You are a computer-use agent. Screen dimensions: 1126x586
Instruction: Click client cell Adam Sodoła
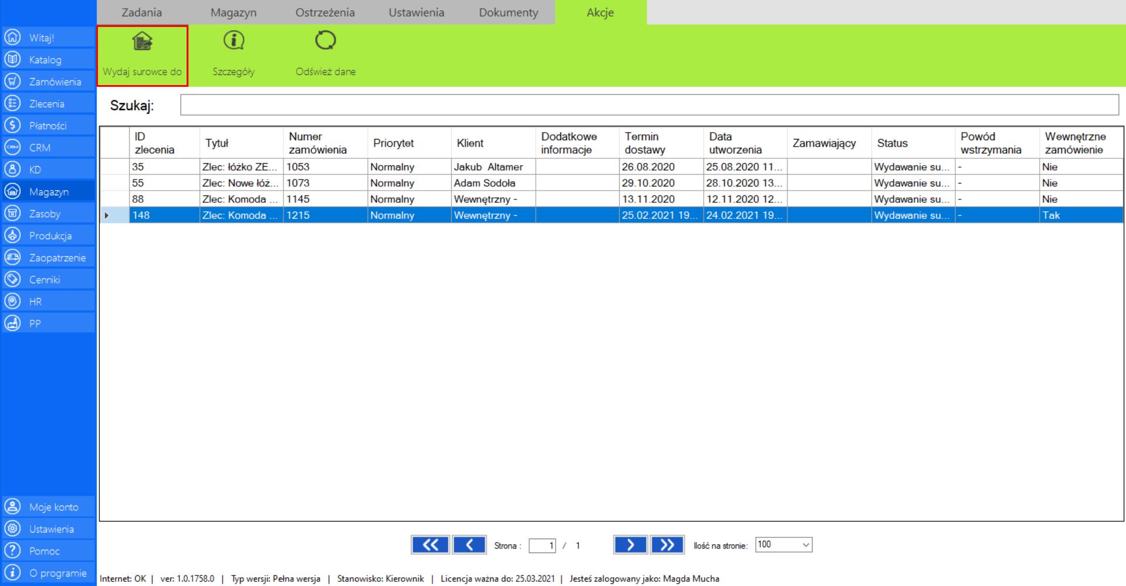pos(493,183)
